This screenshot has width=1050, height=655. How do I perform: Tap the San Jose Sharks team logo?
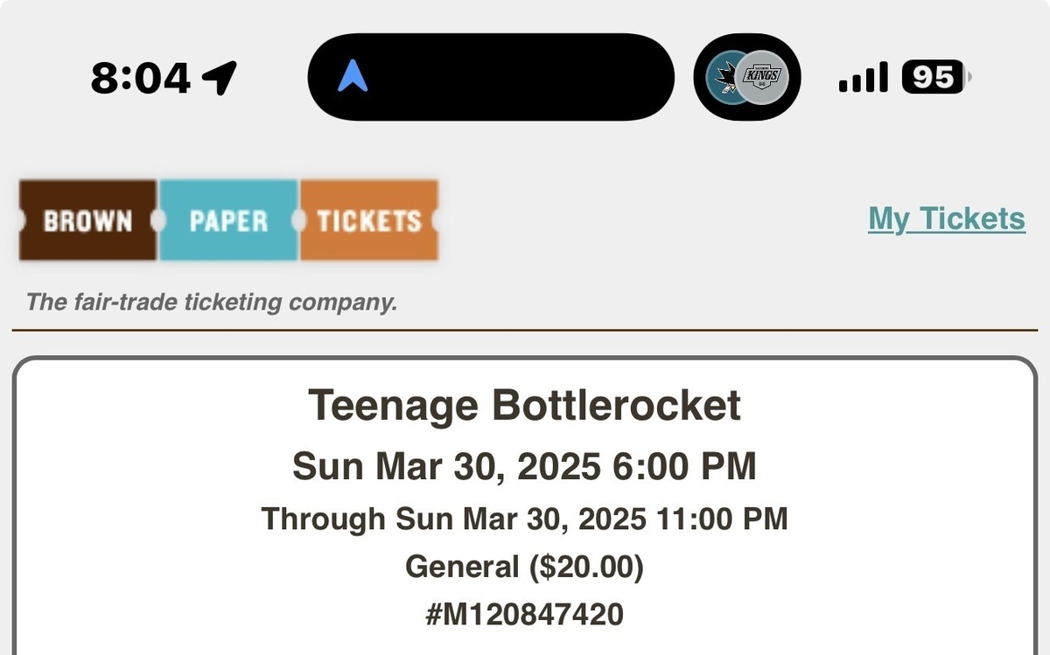click(x=725, y=78)
